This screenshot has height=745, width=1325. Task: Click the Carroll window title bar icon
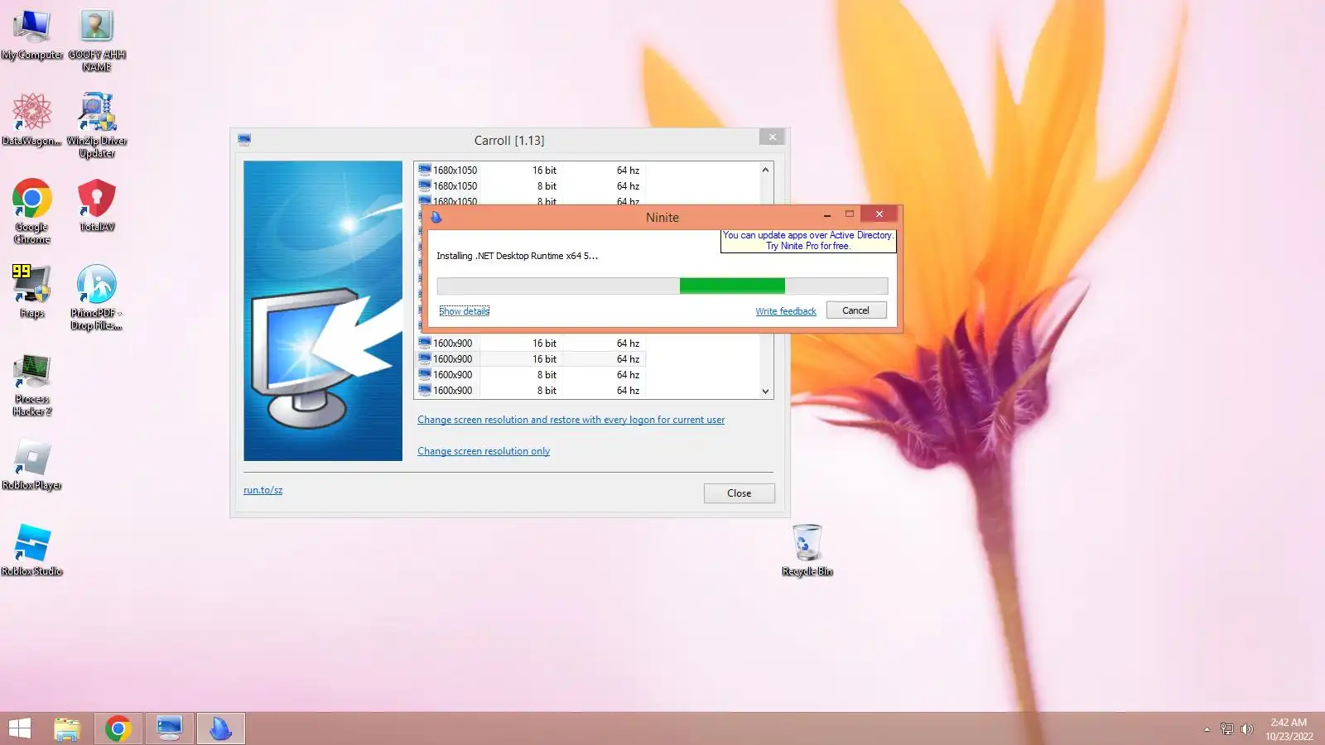[x=244, y=140]
